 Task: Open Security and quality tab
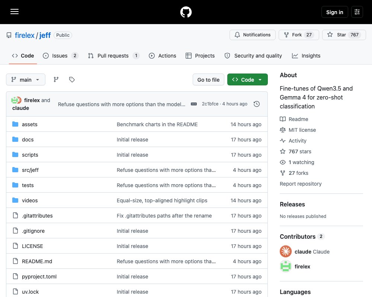coord(253,56)
